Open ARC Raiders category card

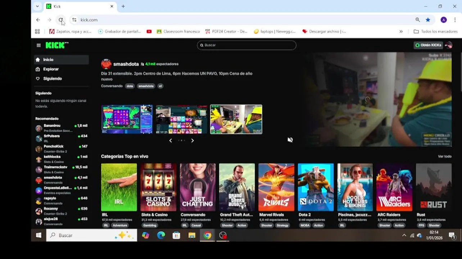click(394, 187)
